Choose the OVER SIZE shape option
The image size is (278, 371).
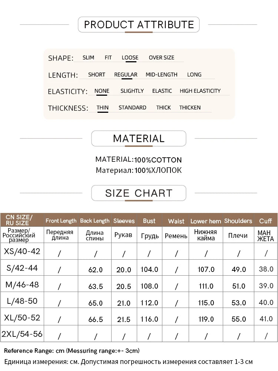(x=161, y=58)
